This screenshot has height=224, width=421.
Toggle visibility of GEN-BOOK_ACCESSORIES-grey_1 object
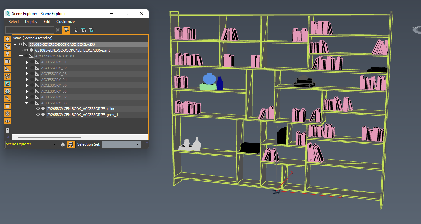point(38,115)
